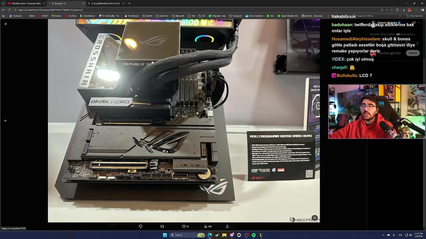
Task: Click the Windows taskbar Search box
Action: click(x=188, y=235)
